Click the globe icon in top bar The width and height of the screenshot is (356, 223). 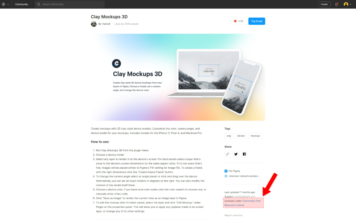3,4
